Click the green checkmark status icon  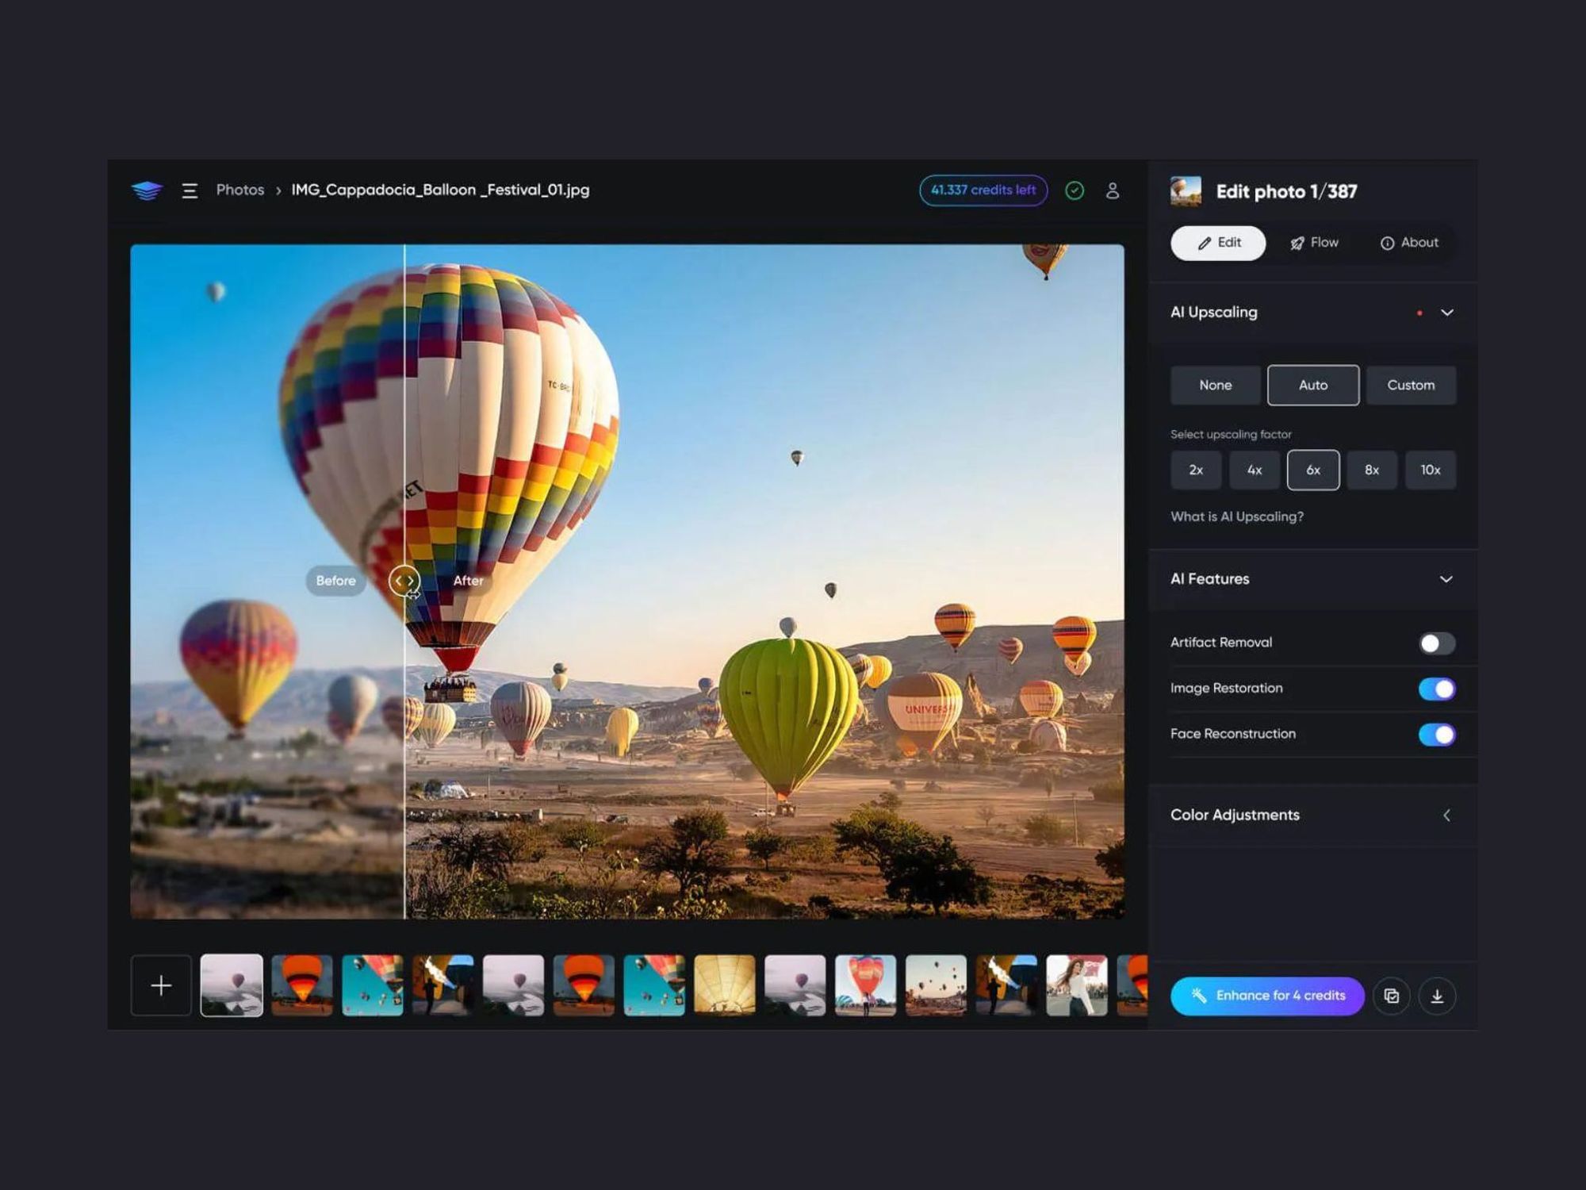[x=1075, y=190]
